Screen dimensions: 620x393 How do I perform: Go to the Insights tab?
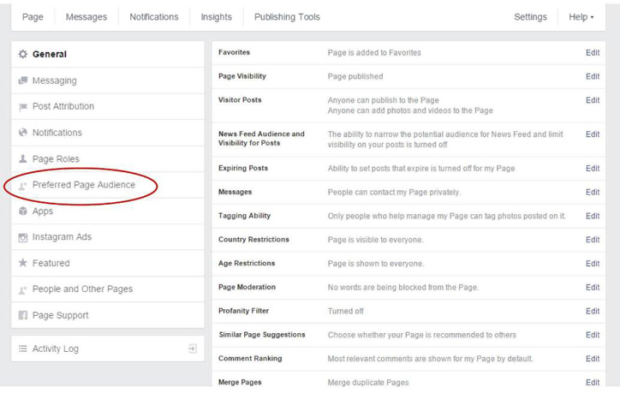click(x=217, y=17)
